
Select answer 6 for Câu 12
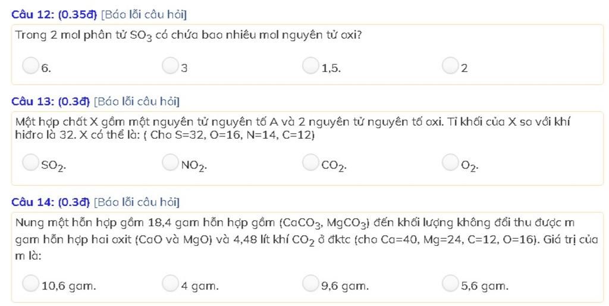pos(30,65)
